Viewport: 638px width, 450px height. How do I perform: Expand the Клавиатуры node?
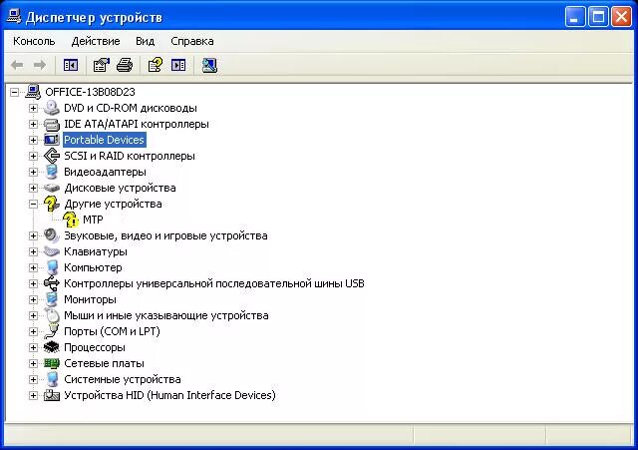tap(33, 251)
